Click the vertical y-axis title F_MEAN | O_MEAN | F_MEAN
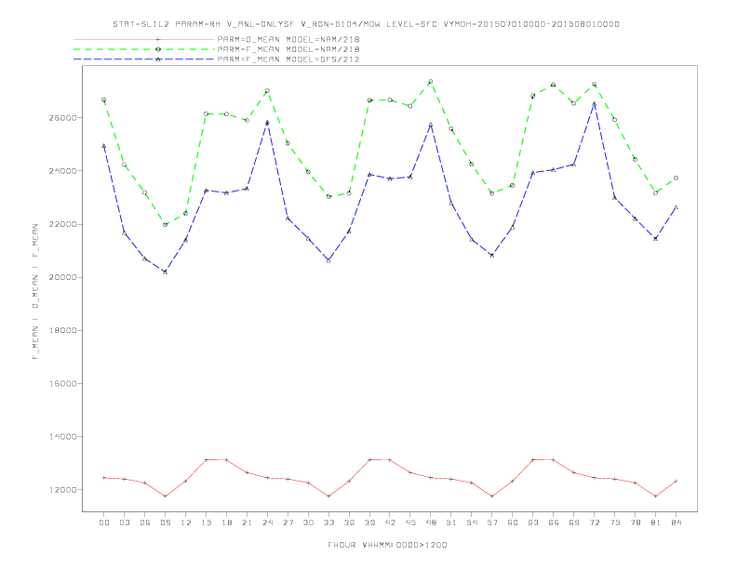 click(x=35, y=292)
